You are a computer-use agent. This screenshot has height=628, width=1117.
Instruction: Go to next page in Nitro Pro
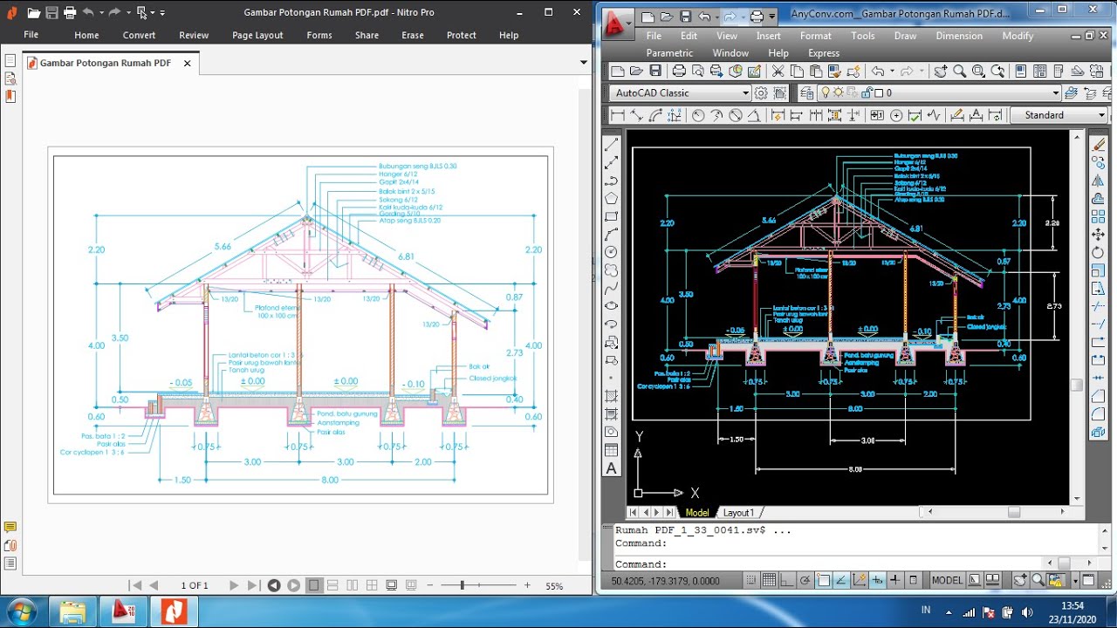233,585
